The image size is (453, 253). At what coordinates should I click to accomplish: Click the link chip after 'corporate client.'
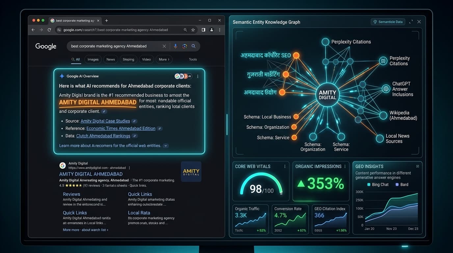point(104,111)
